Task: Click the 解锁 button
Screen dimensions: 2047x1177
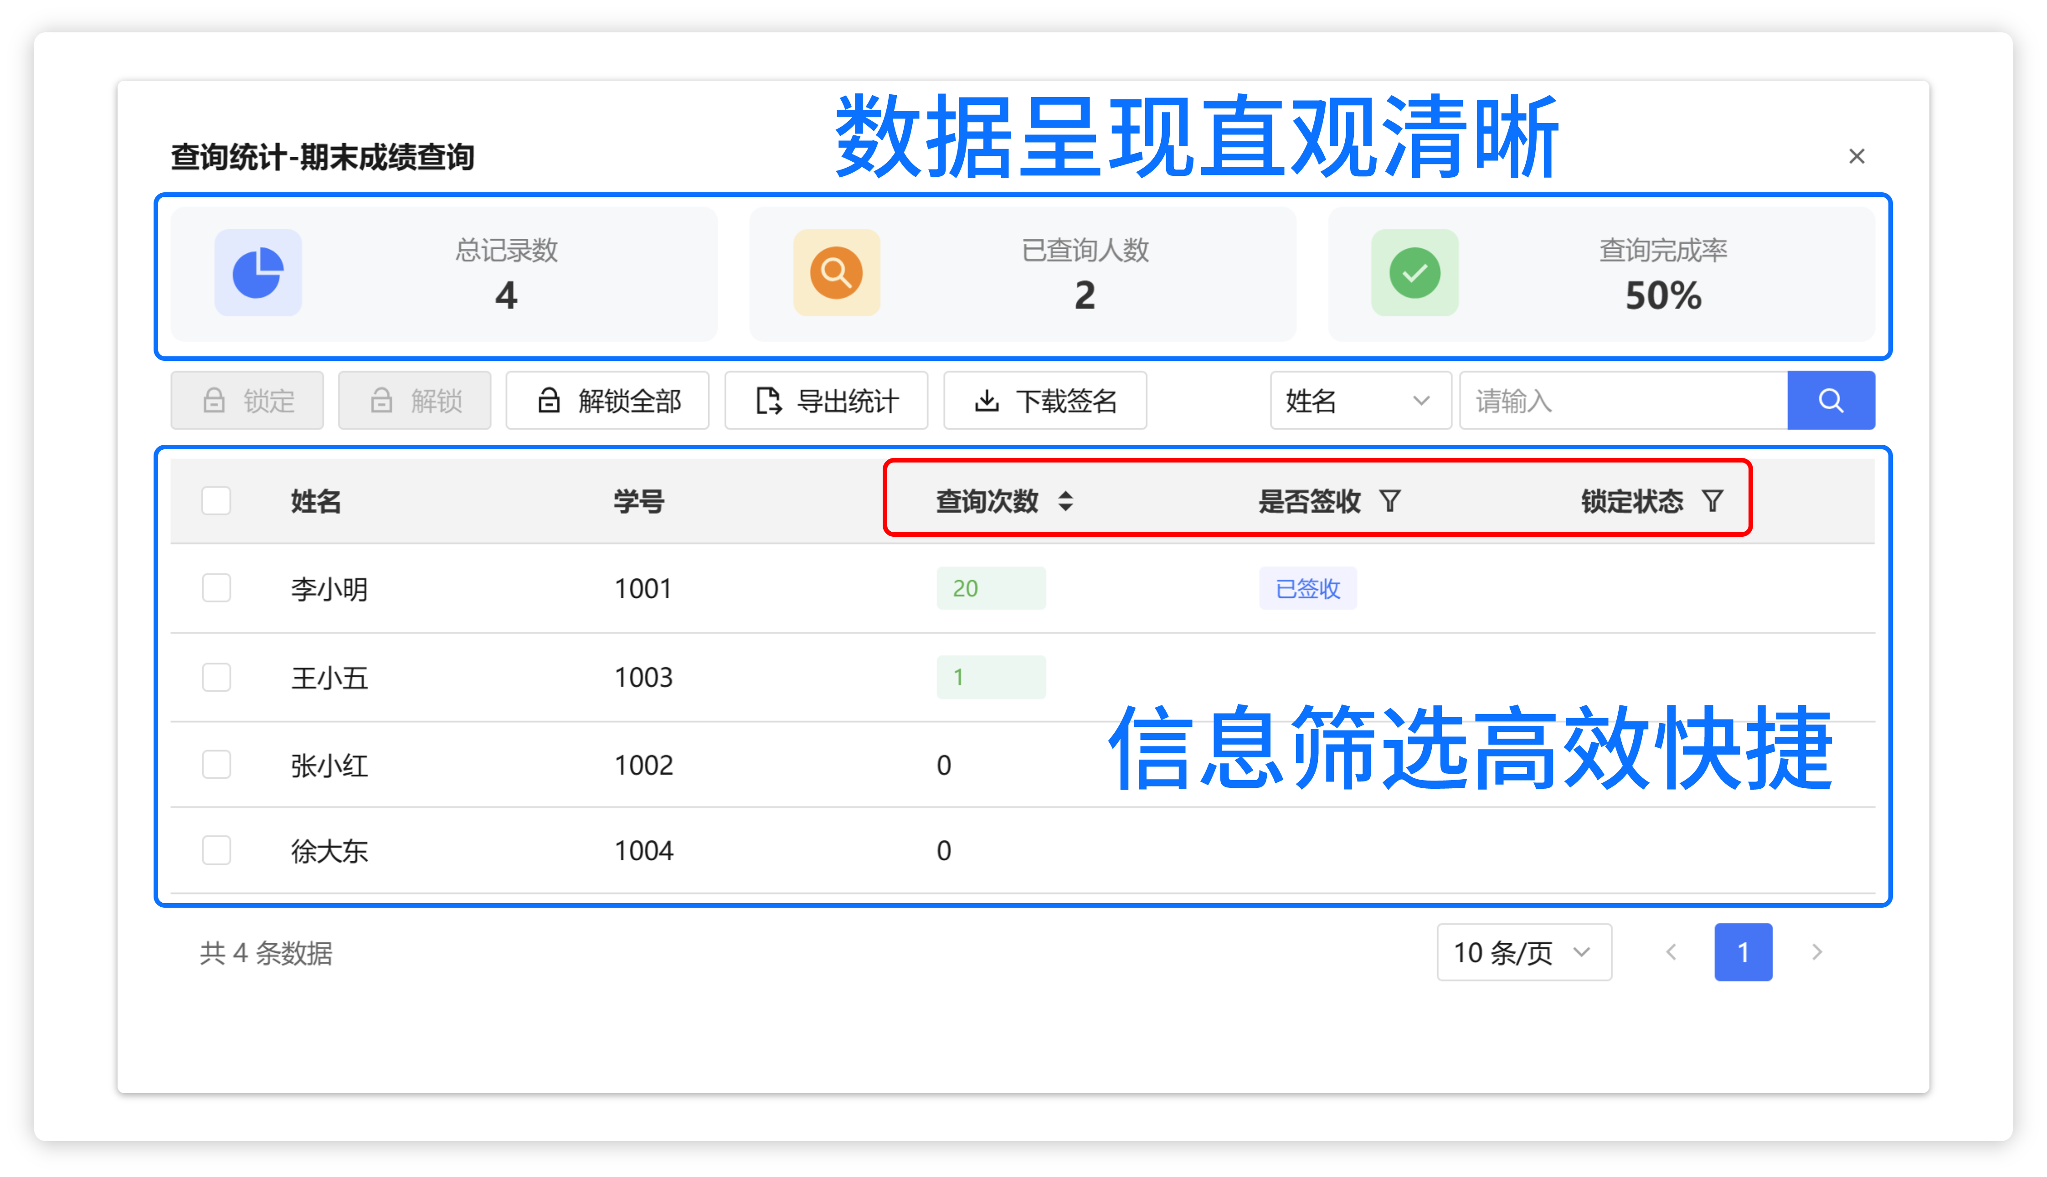Action: [415, 400]
